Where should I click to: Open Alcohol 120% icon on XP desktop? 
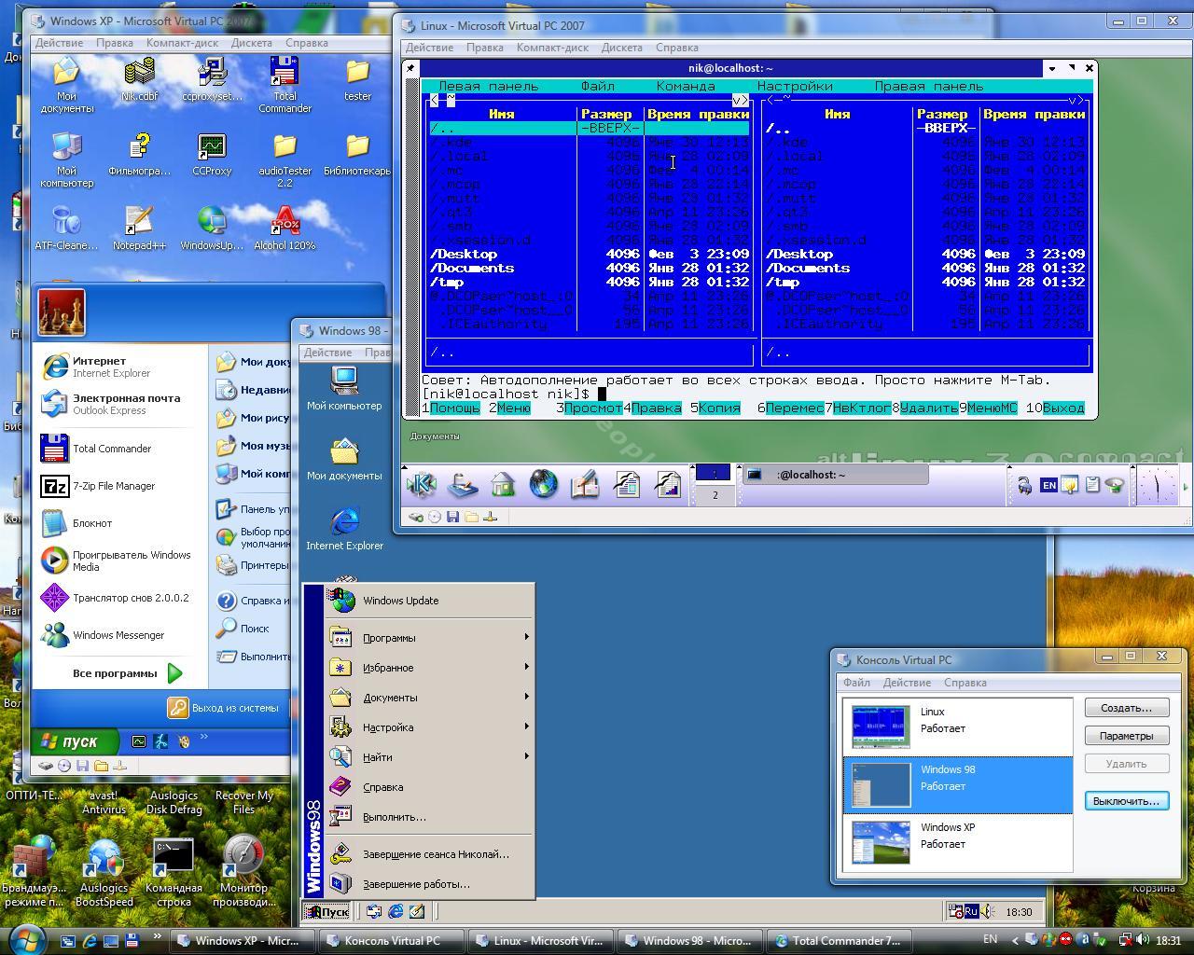285,229
